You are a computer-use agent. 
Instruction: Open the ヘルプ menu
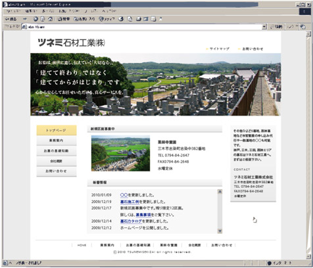109,11
